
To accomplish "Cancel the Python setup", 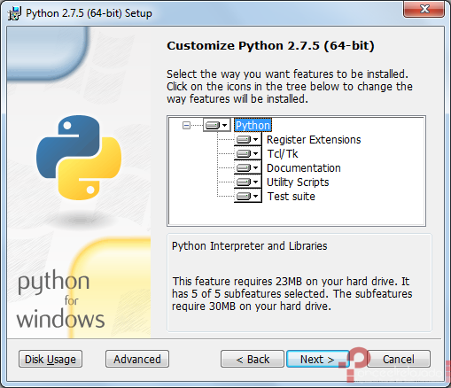I will (399, 359).
